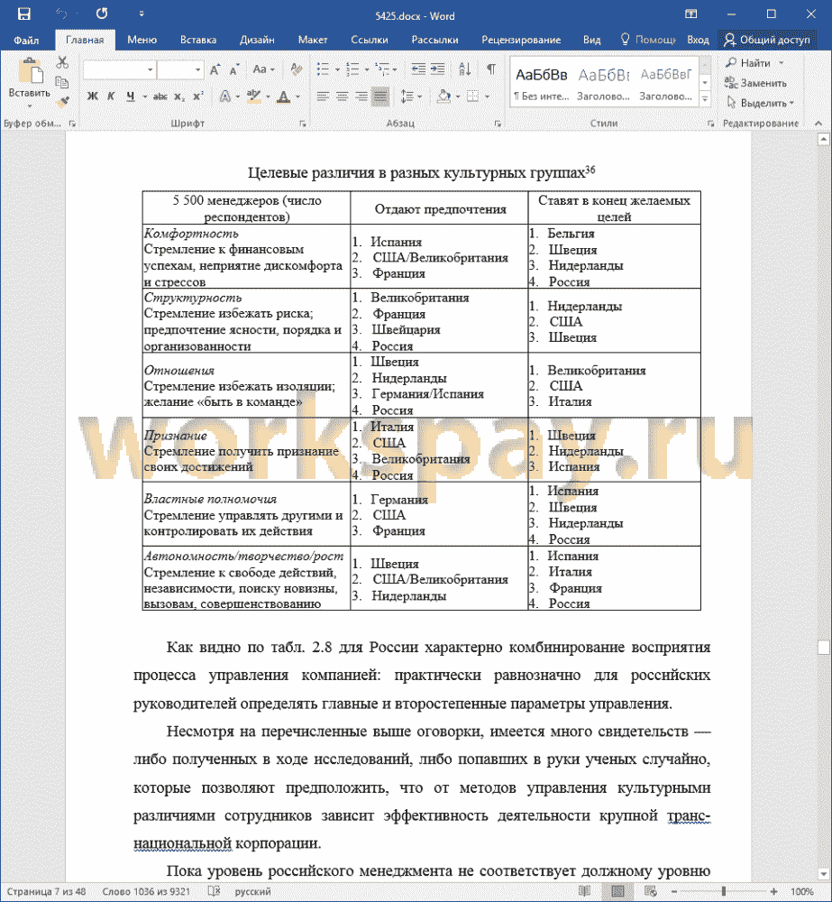Open Ribbon Display Options icon in title bar
The height and width of the screenshot is (902, 832).
point(691,14)
